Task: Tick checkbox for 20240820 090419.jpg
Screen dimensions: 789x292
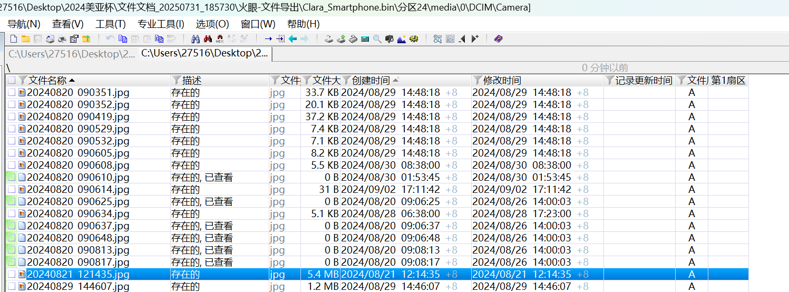Action: [12, 116]
